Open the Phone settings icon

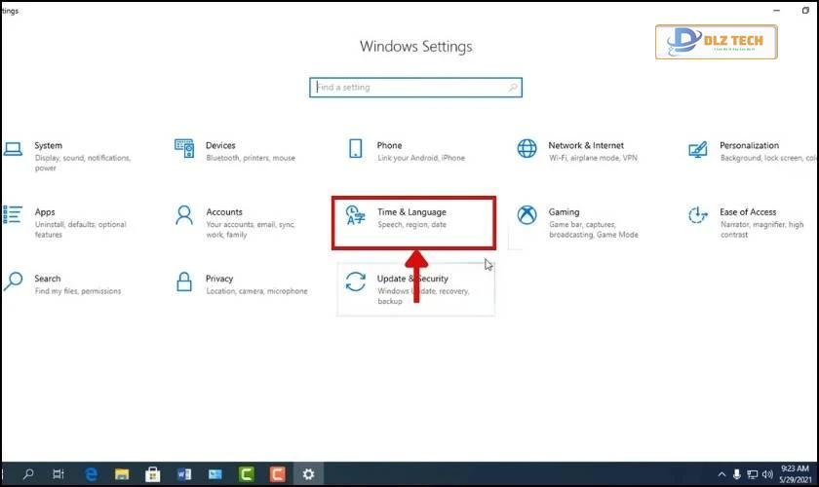(356, 149)
